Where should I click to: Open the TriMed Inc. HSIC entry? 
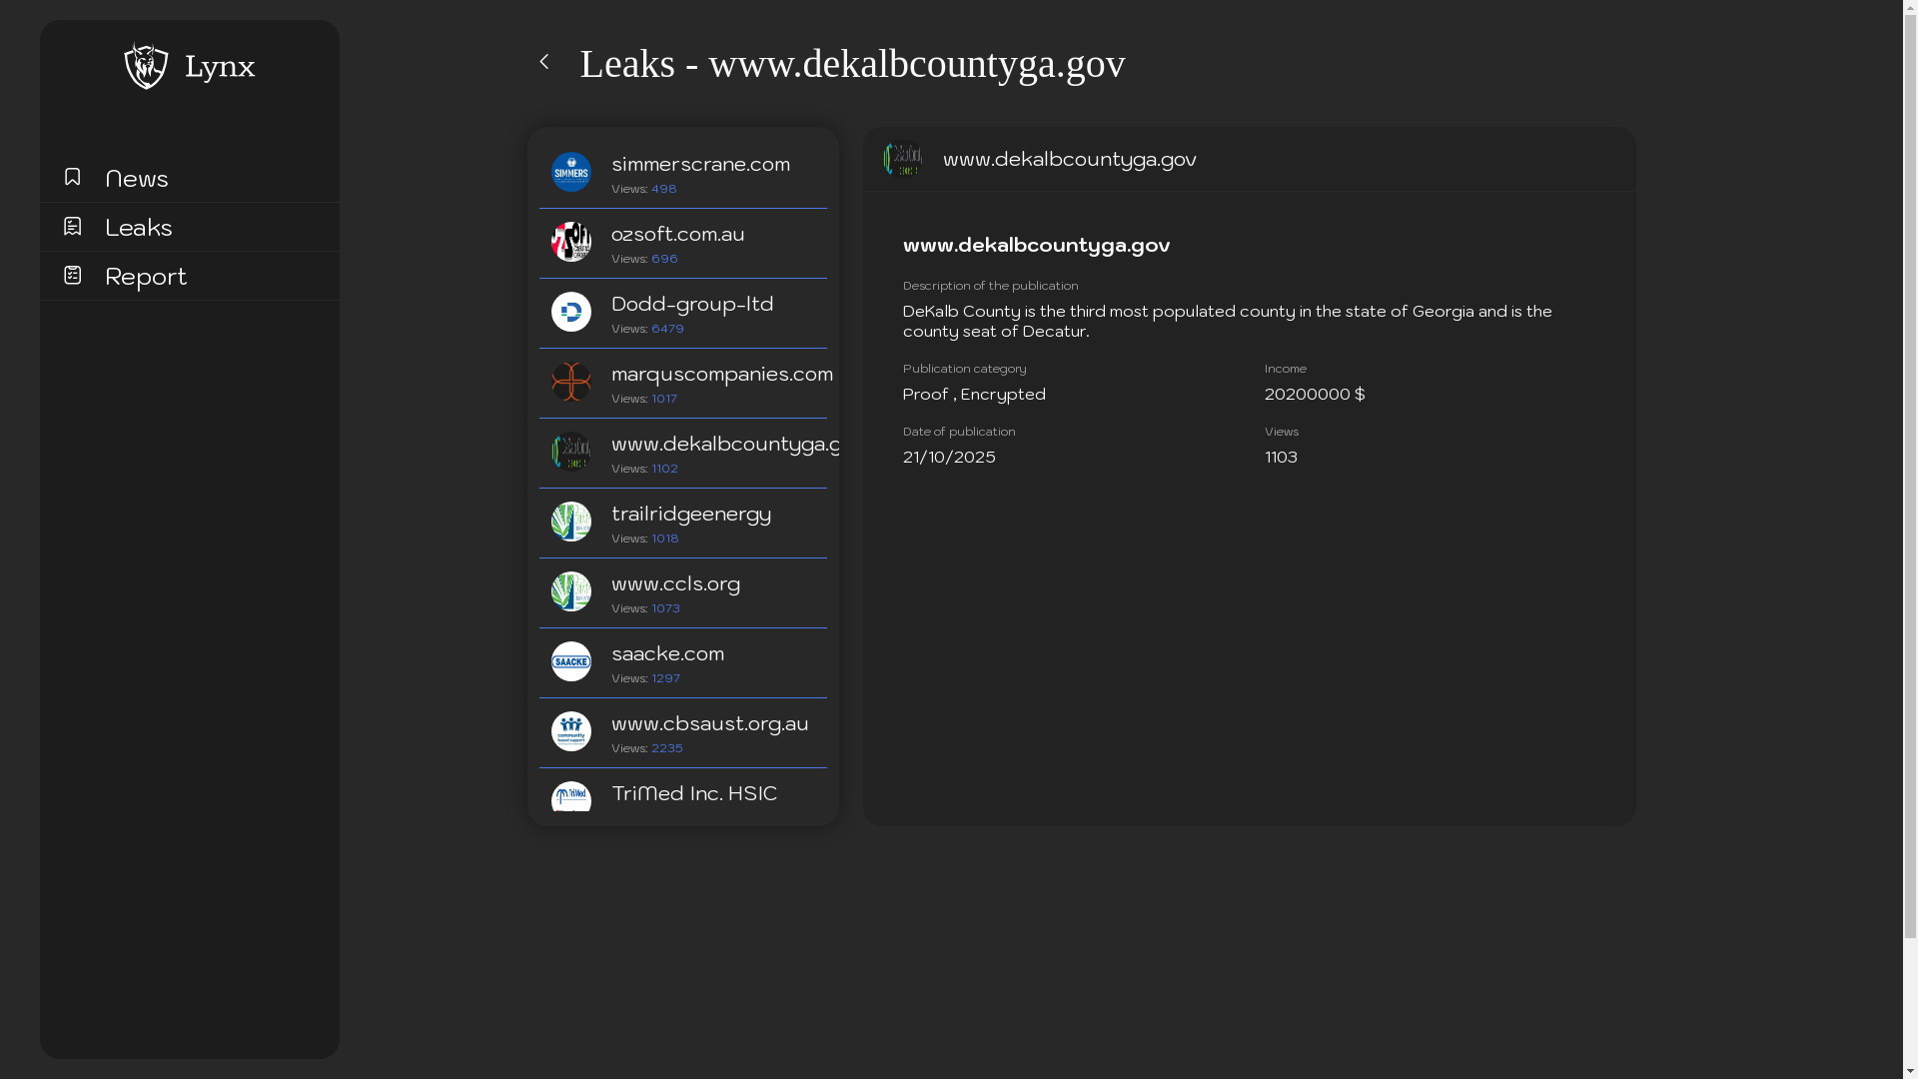[x=693, y=794]
